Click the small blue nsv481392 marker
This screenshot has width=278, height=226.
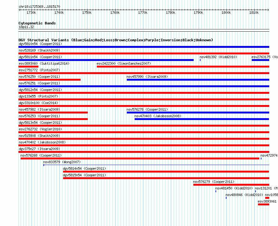(200, 60)
